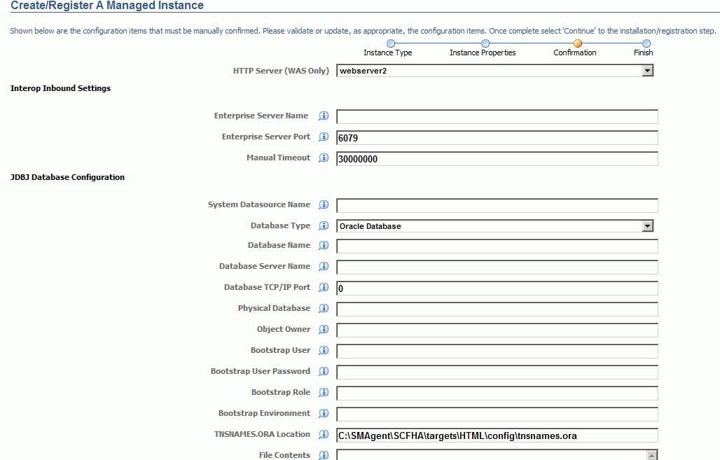The width and height of the screenshot is (720, 460).
Task: Click the Bootstrap Role input field
Action: point(497,393)
